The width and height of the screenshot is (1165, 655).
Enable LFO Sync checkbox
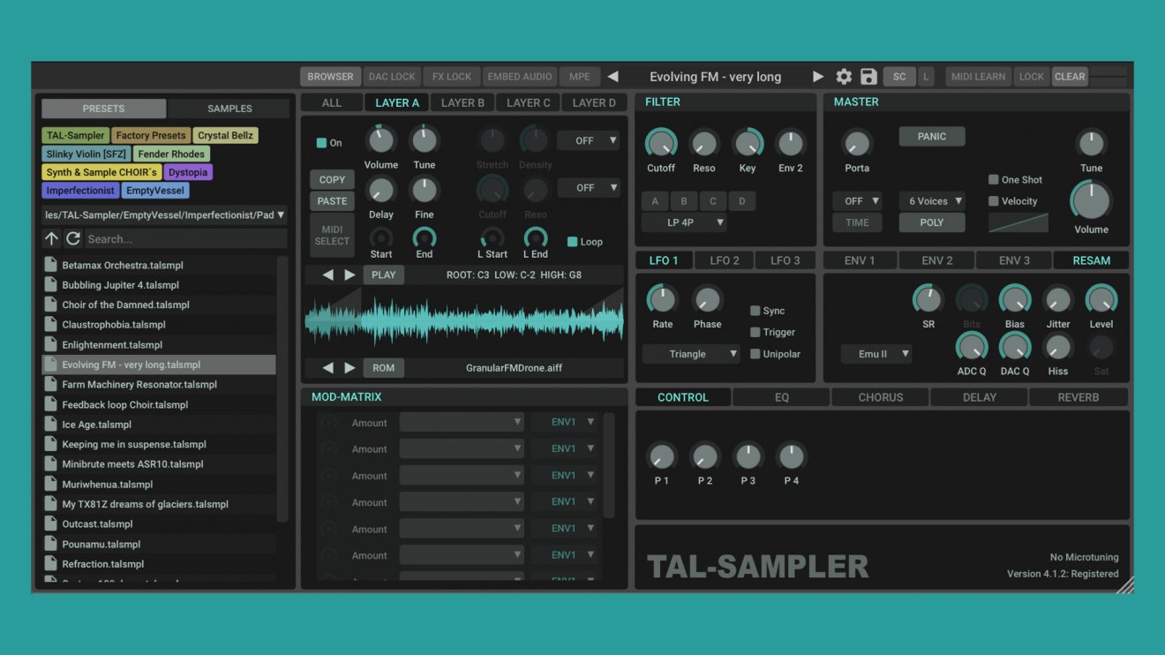pos(755,311)
